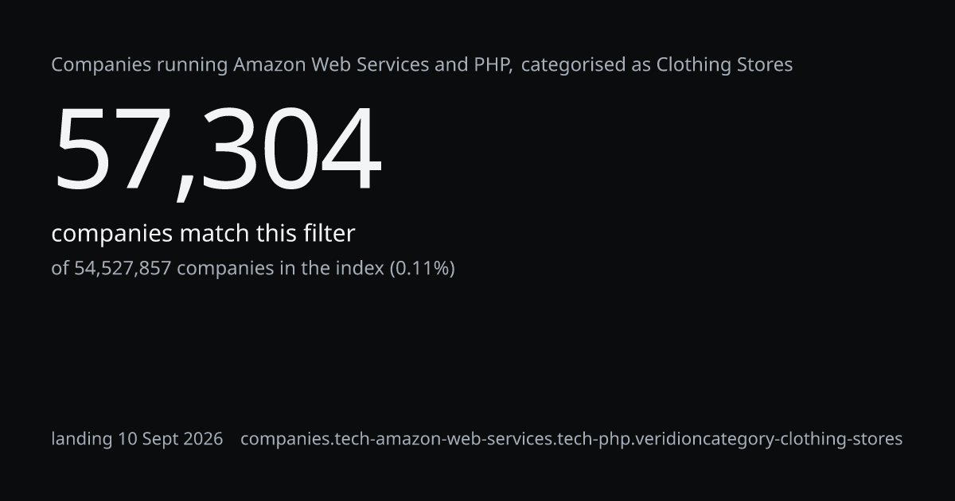
Task: Click the 54,527,857 total companies figure
Action: click(x=123, y=268)
